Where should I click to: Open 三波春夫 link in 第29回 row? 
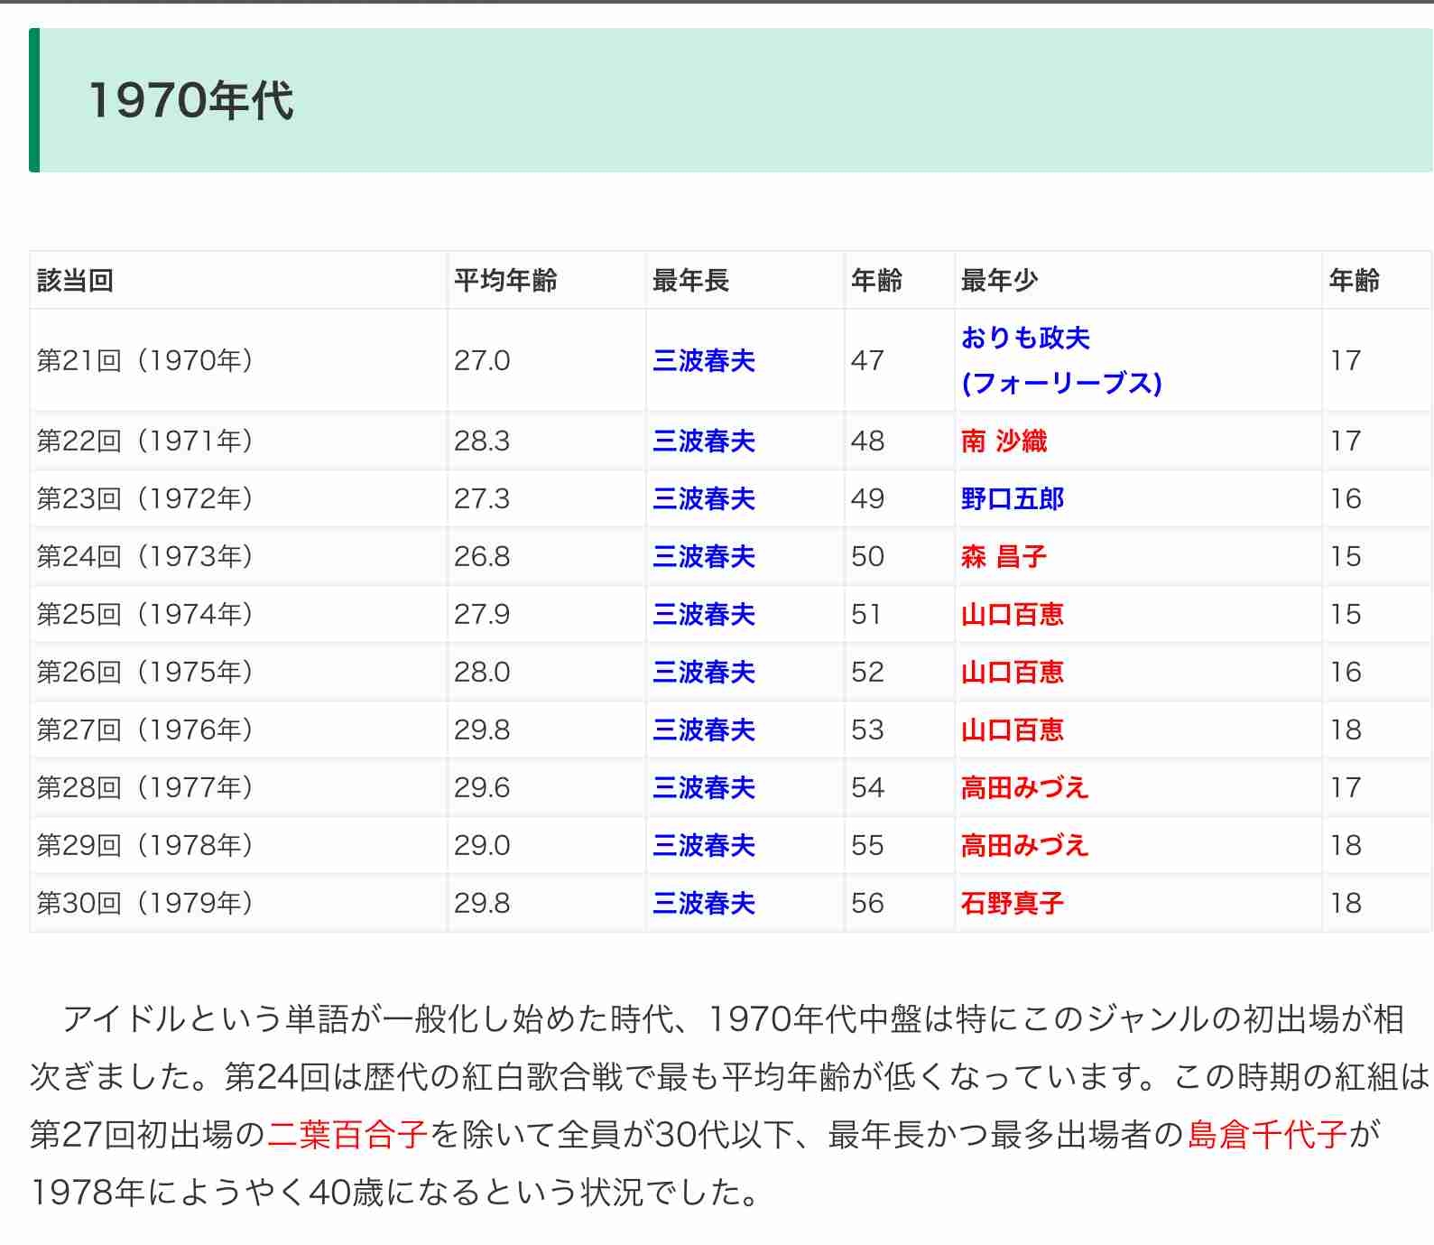tap(704, 846)
